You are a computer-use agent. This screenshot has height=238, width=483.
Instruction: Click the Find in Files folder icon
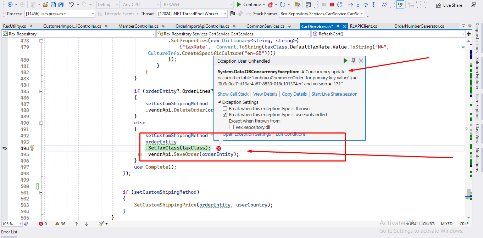(298, 5)
